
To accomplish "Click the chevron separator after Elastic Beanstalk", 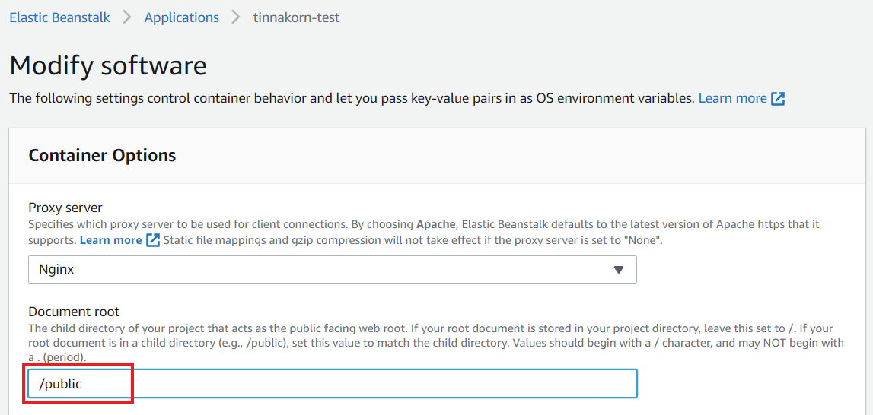I will tap(127, 17).
